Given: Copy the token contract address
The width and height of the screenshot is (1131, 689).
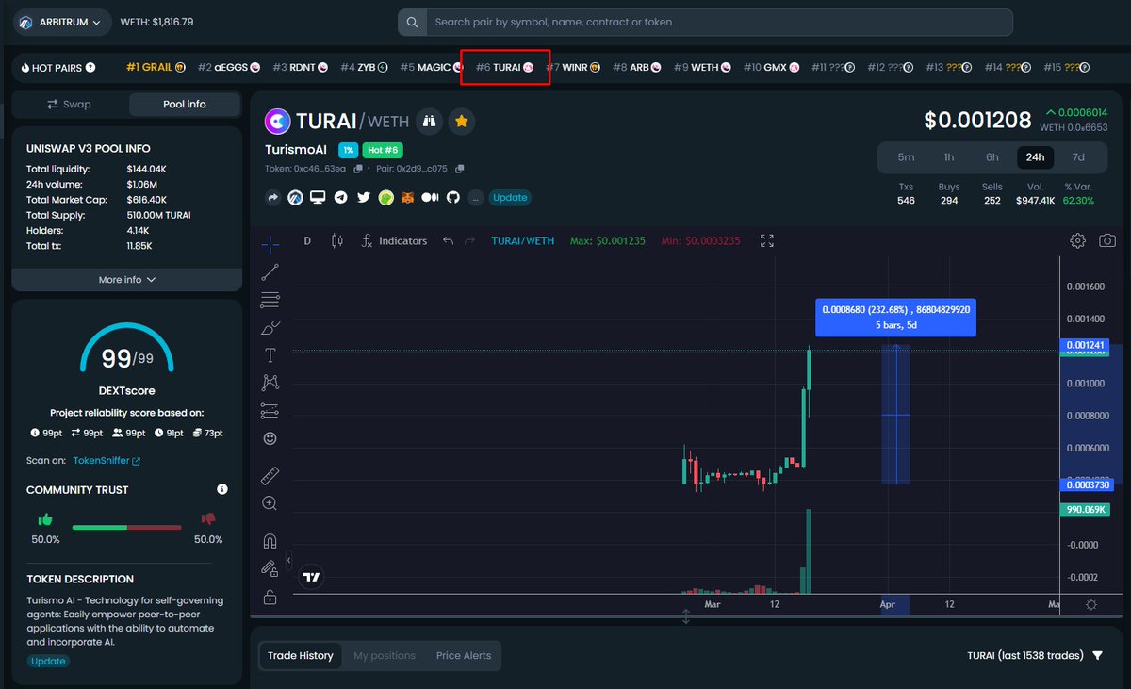Looking at the screenshot, I should click(x=358, y=169).
